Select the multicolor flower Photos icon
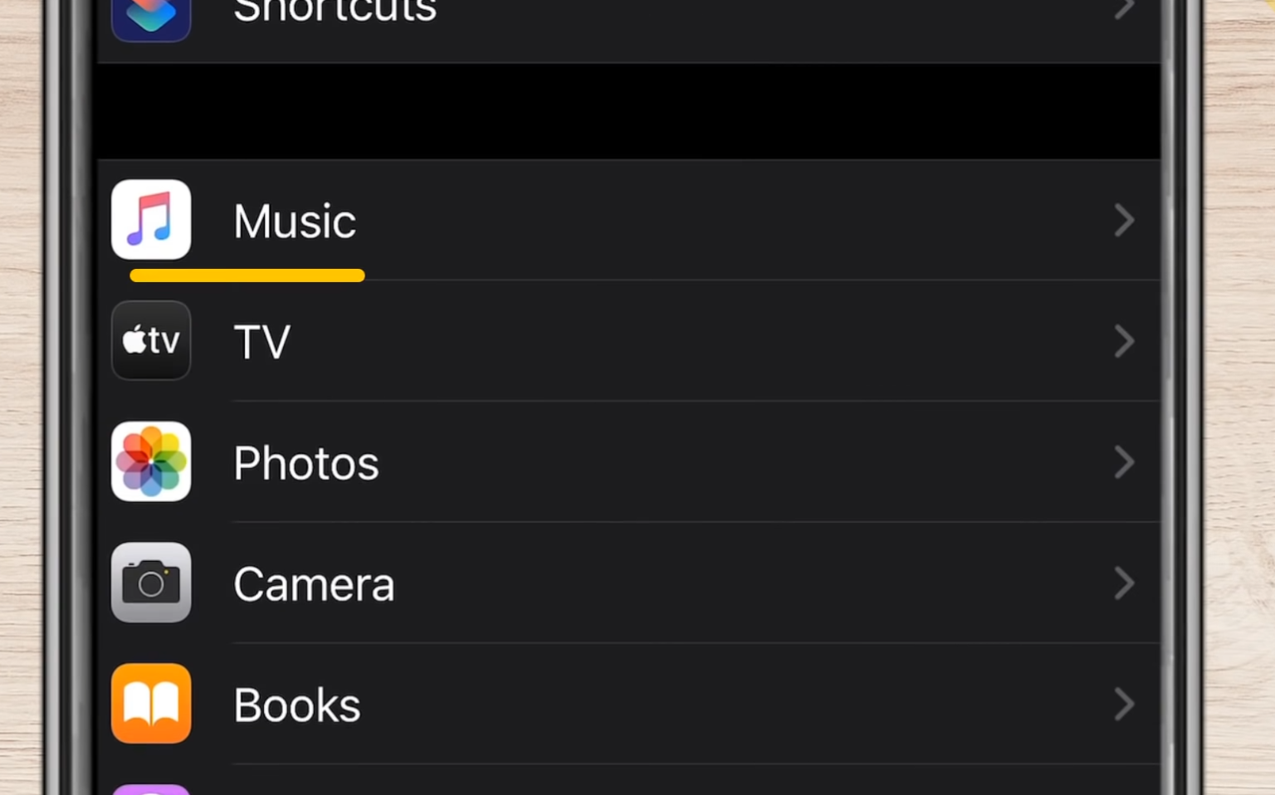Screen dimensions: 1275x795 [151, 461]
